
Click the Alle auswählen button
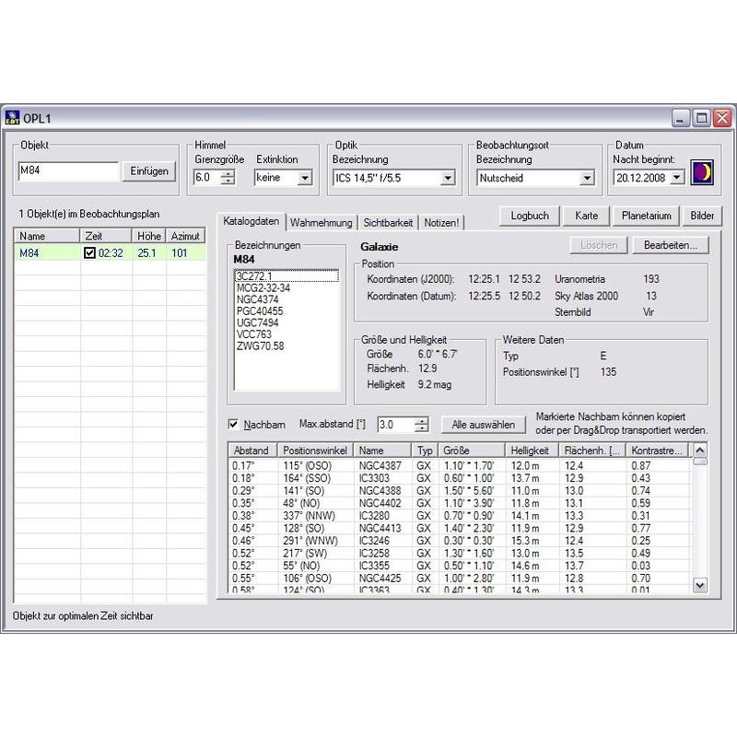click(x=484, y=425)
